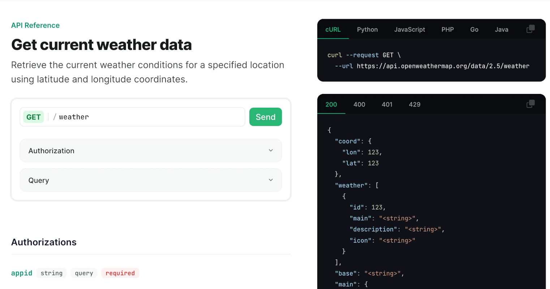This screenshot has width=550, height=289.
Task: Click the required badge next to appid
Action: (120, 273)
